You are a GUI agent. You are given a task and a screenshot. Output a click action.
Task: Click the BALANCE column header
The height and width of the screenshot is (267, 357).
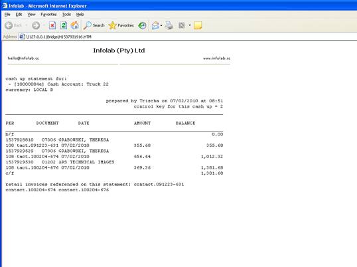185,124
